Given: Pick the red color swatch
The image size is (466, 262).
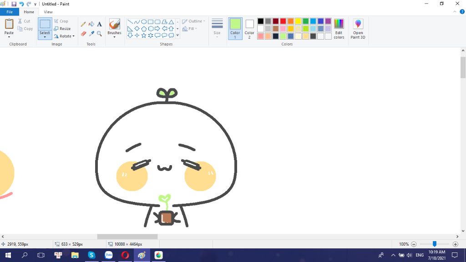Looking at the screenshot, I should (x=283, y=21).
